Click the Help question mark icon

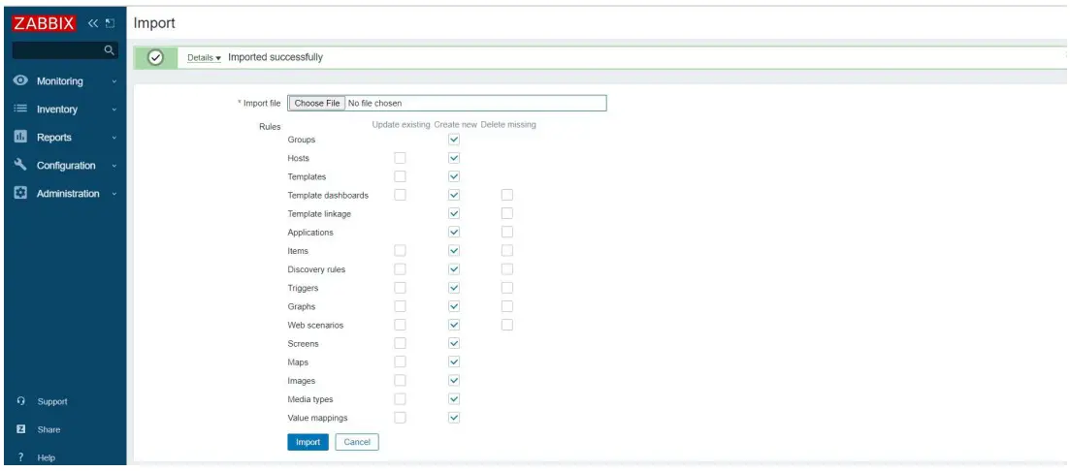point(21,458)
